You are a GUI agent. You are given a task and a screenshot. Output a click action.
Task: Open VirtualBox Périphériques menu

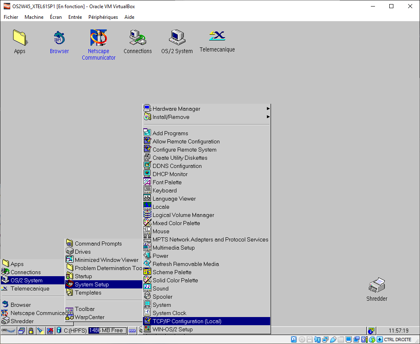103,17
